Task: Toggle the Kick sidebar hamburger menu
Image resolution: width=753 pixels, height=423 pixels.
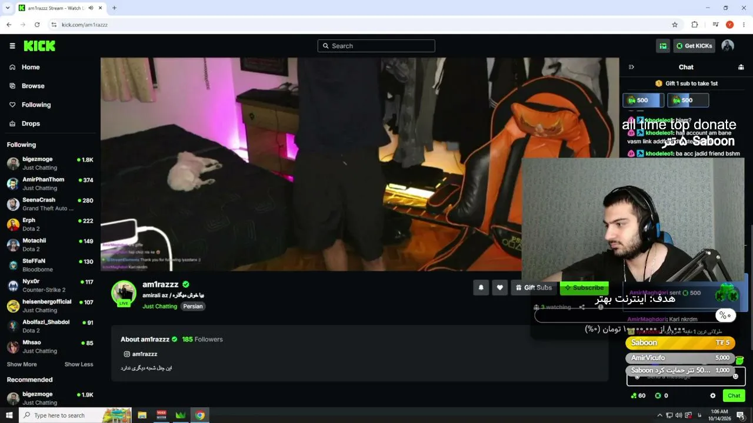Action: point(12,46)
